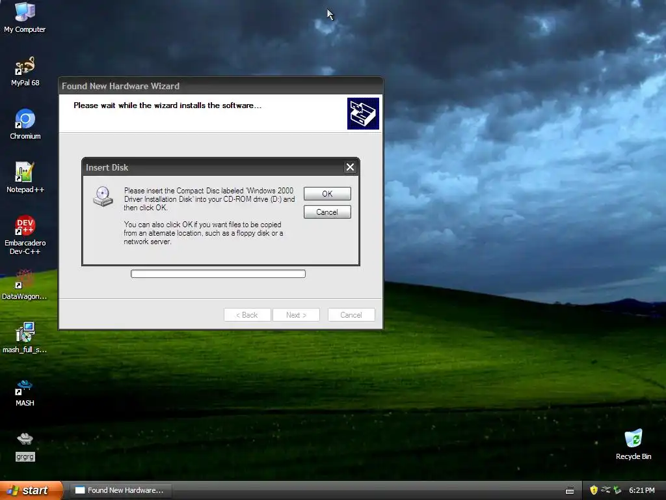Close the Insert Disk dialog

click(350, 167)
